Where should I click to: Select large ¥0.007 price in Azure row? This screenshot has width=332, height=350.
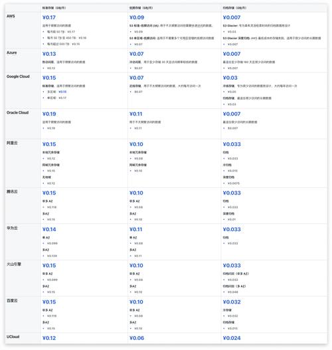[x=232, y=54]
